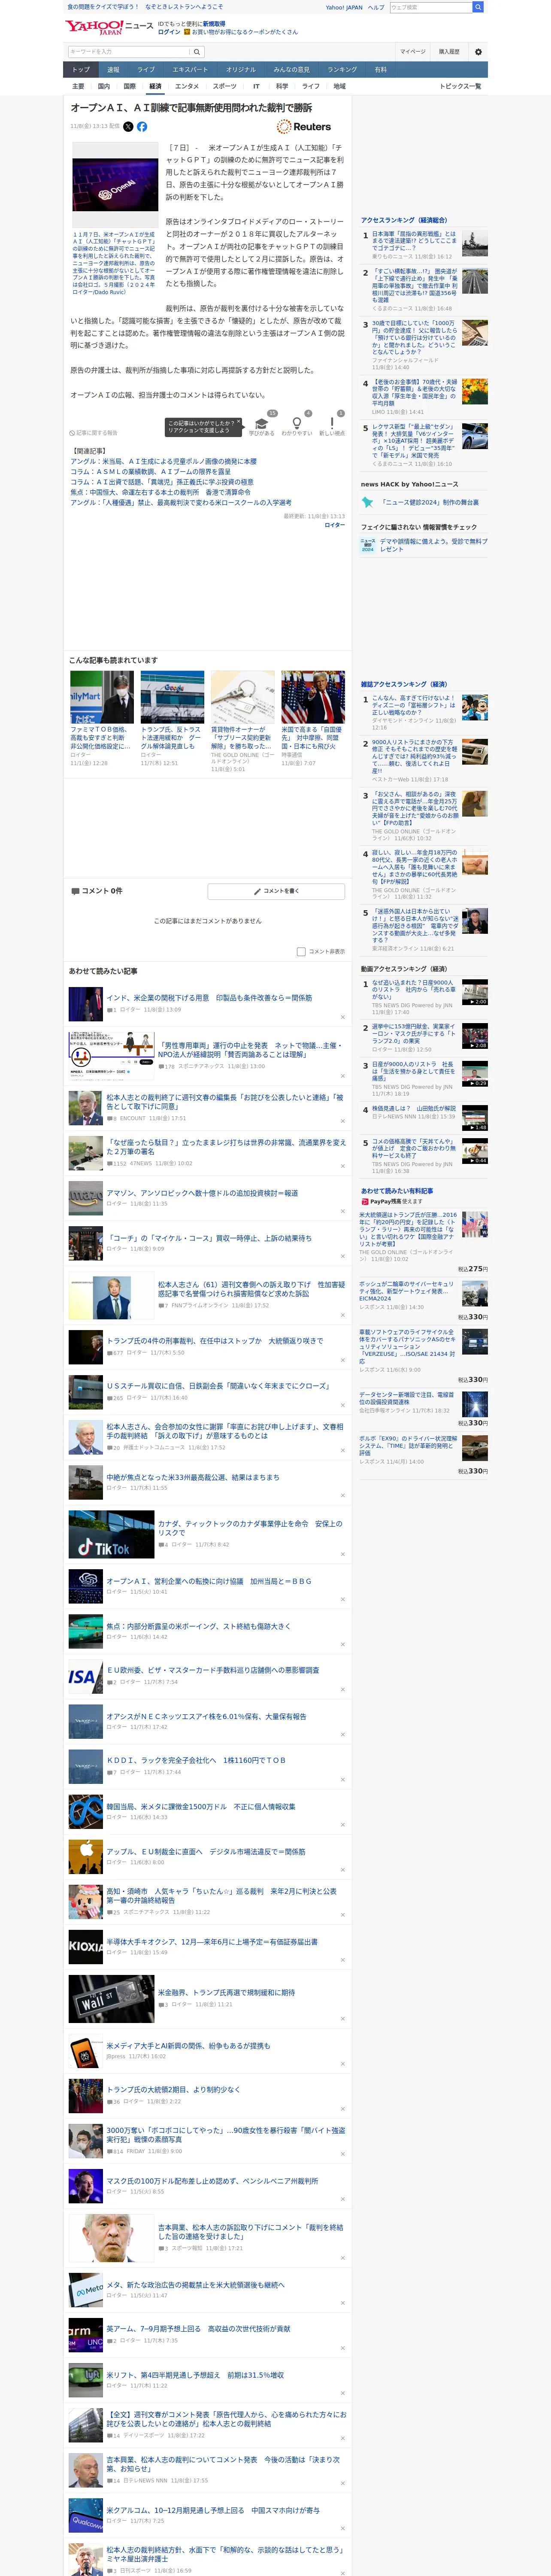Click the keyword search magnifier icon
551x2576 pixels.
tap(197, 51)
